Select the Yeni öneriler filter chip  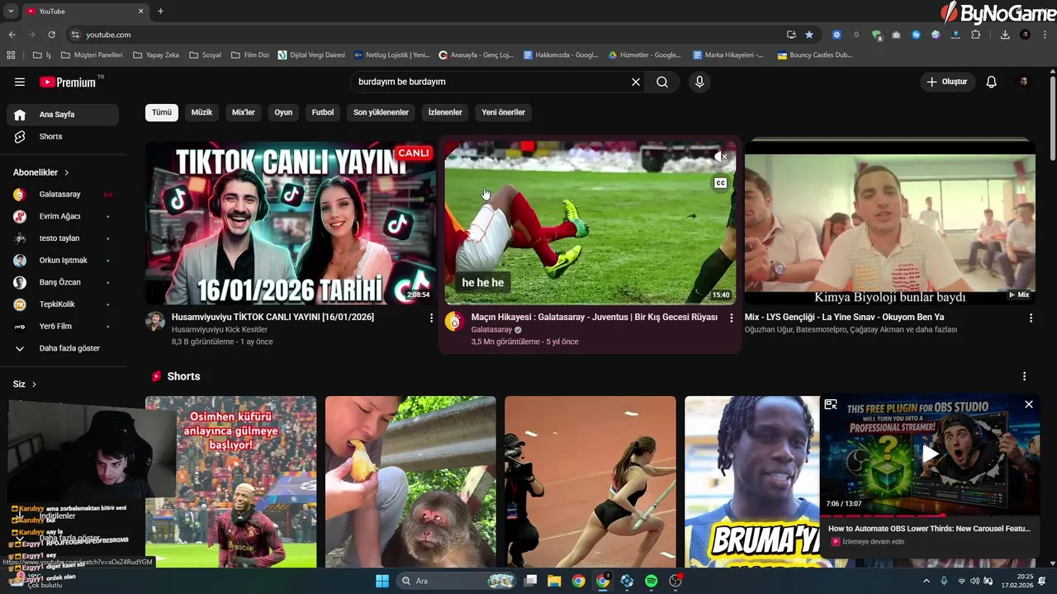[x=503, y=112]
